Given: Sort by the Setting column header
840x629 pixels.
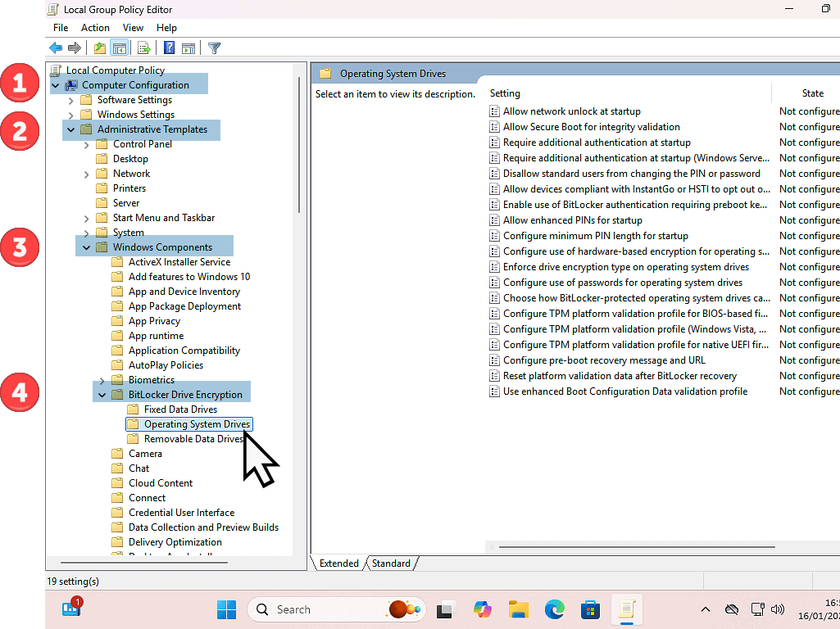Looking at the screenshot, I should point(505,93).
